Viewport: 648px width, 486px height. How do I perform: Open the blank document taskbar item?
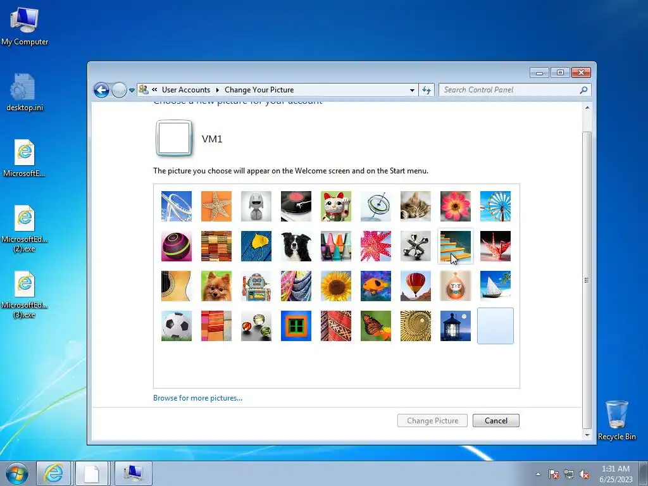(92, 473)
